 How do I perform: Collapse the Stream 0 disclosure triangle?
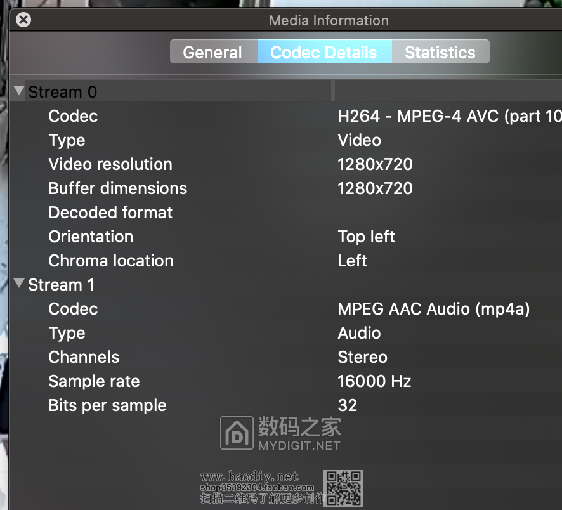(18, 91)
